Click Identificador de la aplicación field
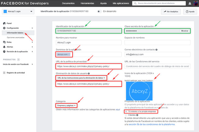The width and height of the screenshot is (199, 132). pyautogui.click(x=88, y=31)
